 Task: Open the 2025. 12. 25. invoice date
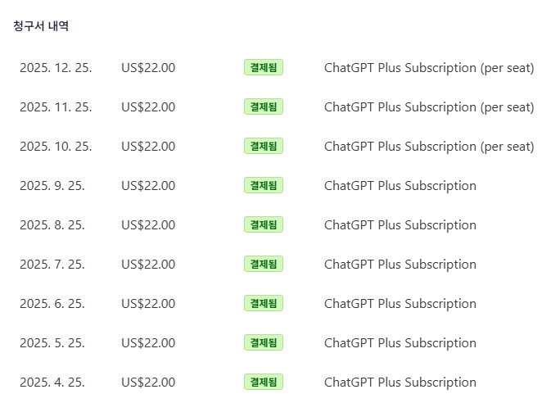tap(56, 68)
